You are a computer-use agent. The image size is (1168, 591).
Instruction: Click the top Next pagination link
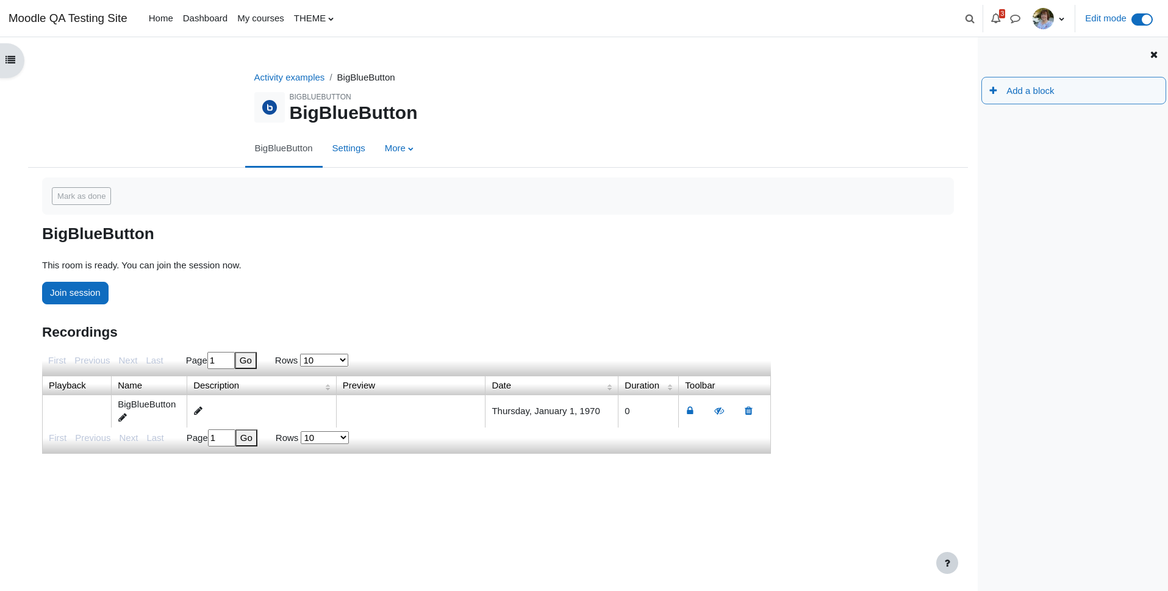pos(128,360)
